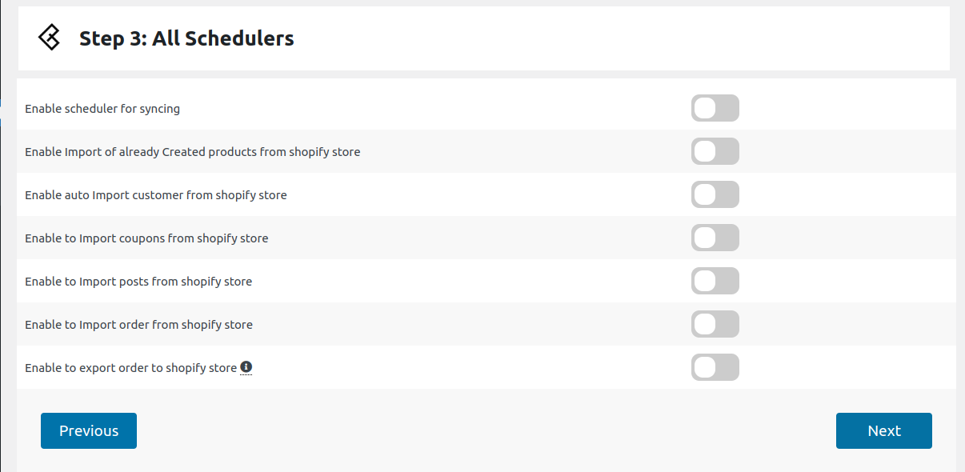The image size is (965, 472).
Task: Click the 'Enable scheduler for syncing' label
Action: coord(102,109)
